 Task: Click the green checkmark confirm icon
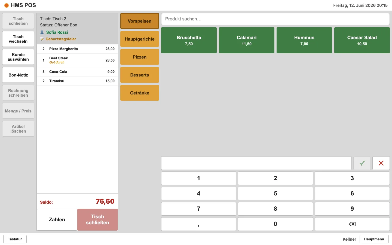[362, 163]
